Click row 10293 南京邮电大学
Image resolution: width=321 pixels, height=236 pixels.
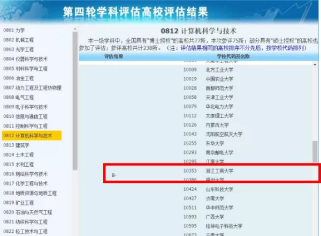(x=208, y=152)
